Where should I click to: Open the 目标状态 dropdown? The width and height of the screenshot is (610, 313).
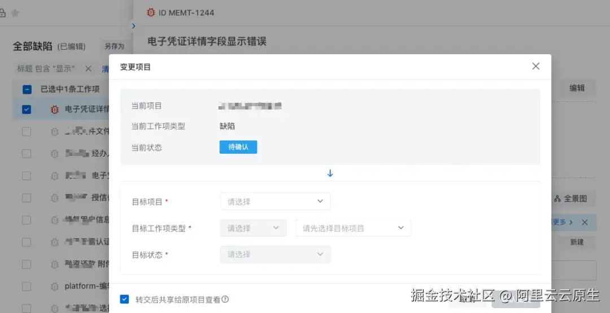[x=276, y=254]
